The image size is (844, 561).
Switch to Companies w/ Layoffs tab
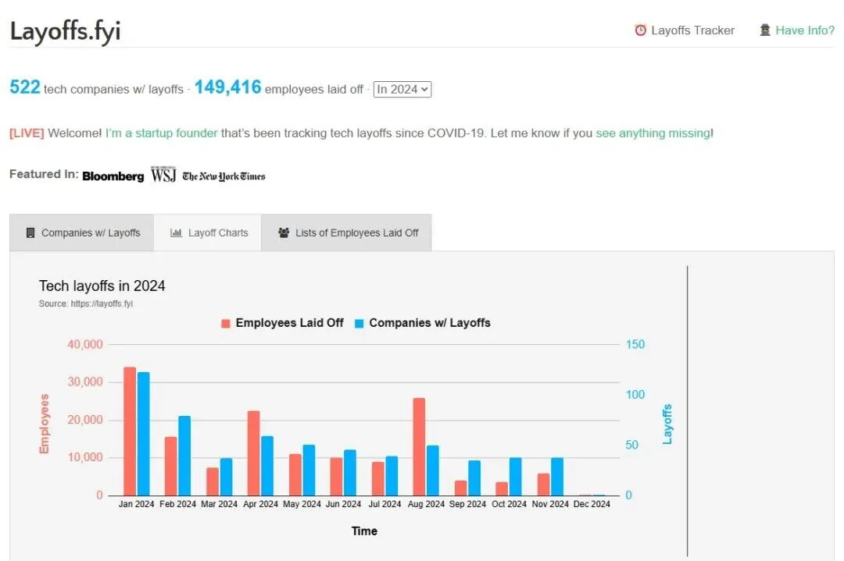point(82,233)
